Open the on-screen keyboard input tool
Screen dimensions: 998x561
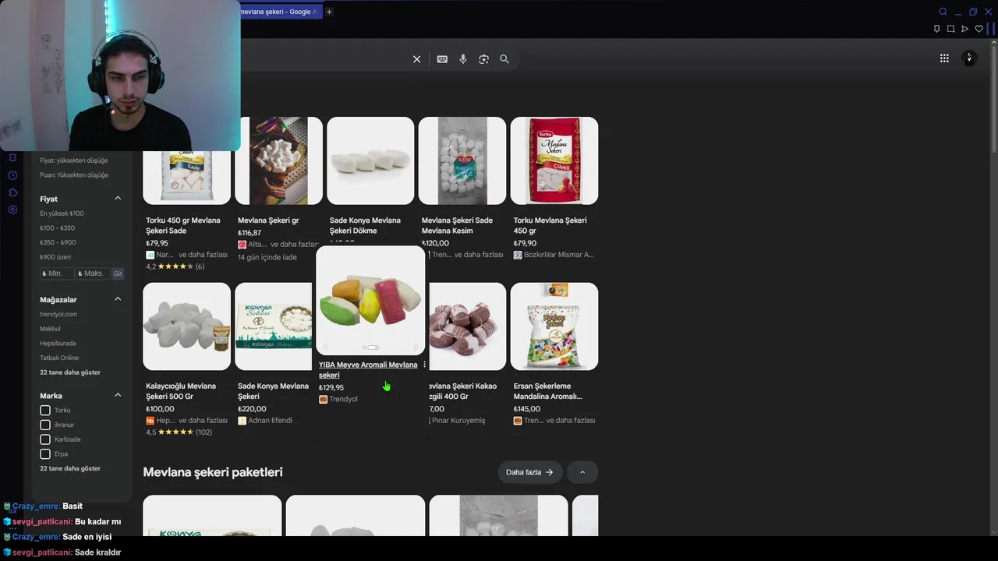[x=442, y=59]
